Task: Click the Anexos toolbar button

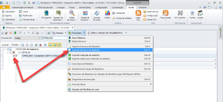Action: tap(58, 33)
